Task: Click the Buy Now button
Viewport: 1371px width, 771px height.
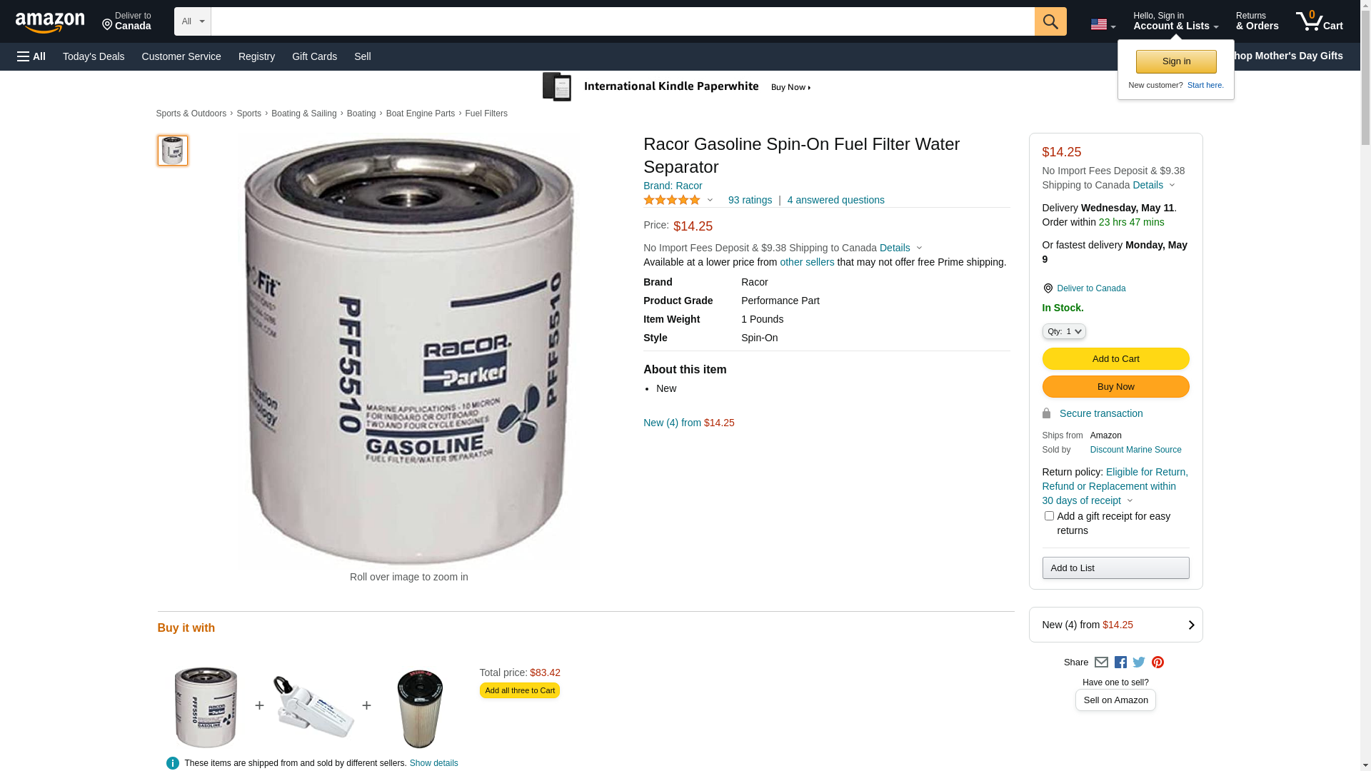Action: pyautogui.click(x=1115, y=387)
